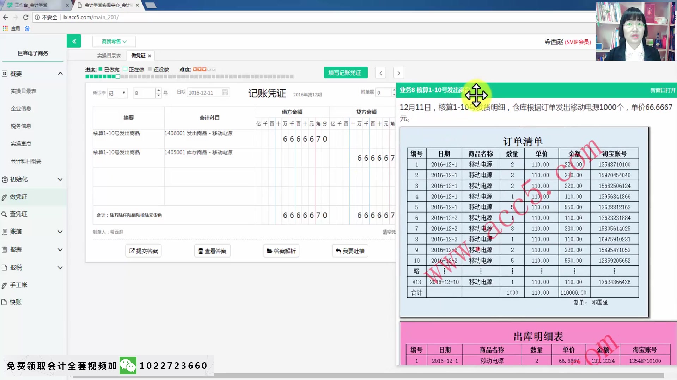
Task: Open the 商贸零售 dropdown
Action: (x=113, y=41)
